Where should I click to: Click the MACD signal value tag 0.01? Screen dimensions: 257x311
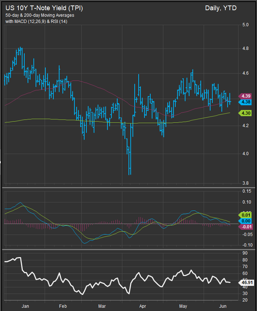pos(245,215)
